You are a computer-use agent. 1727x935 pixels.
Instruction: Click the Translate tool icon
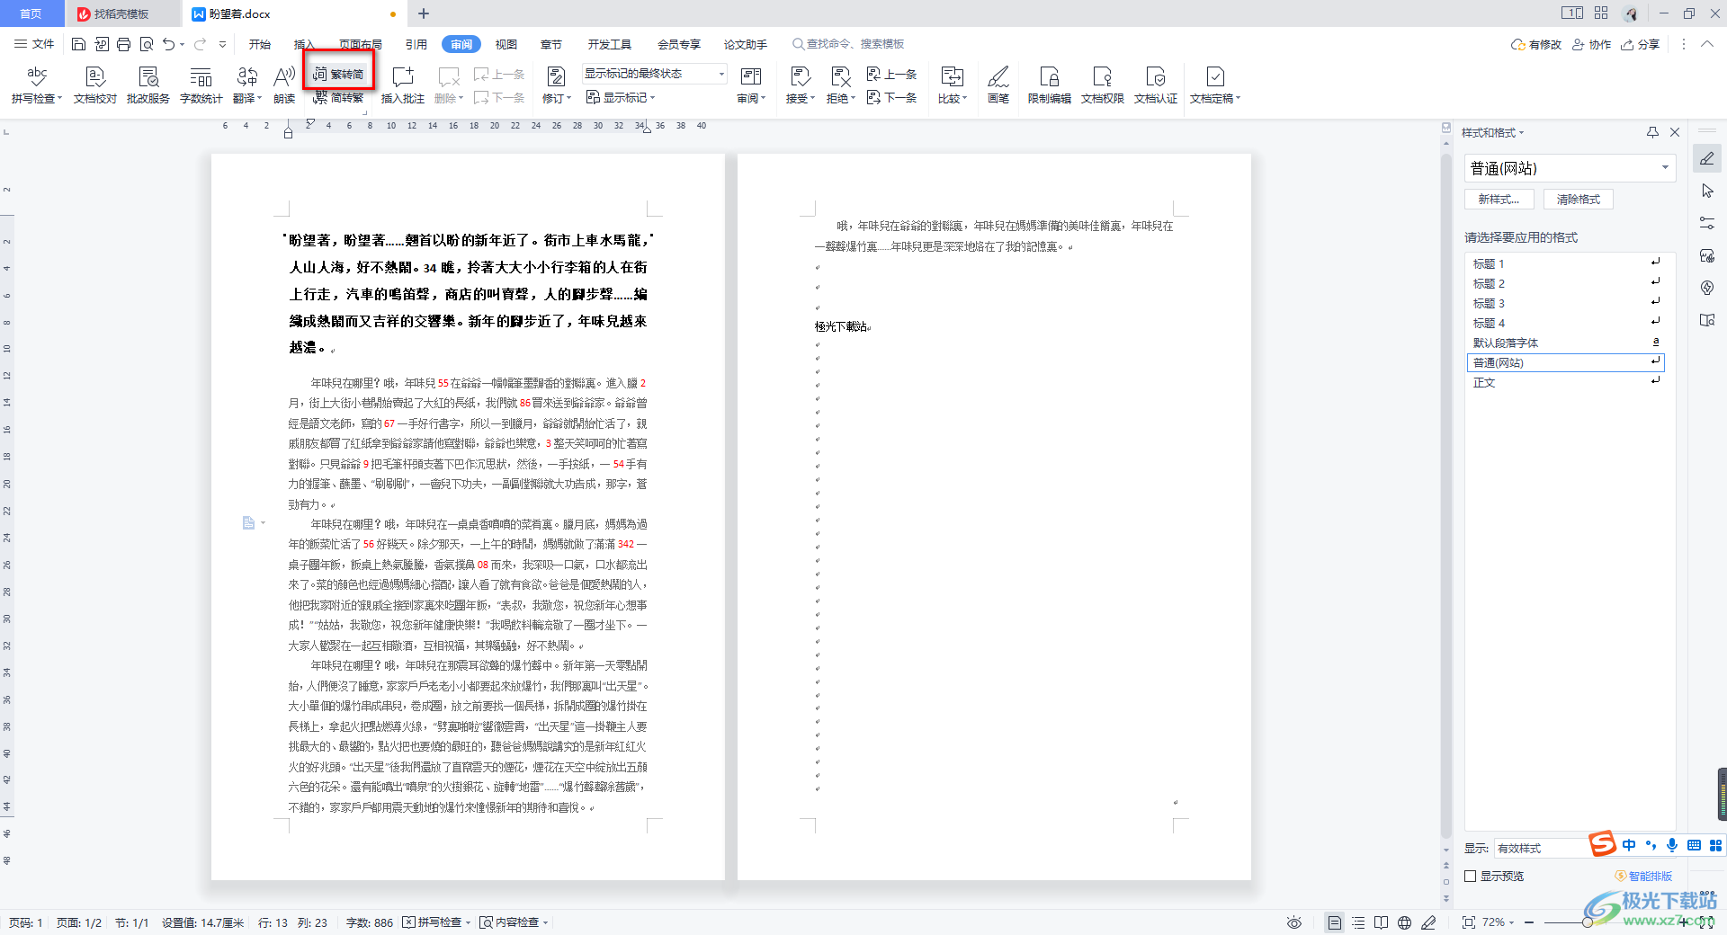coord(247,77)
